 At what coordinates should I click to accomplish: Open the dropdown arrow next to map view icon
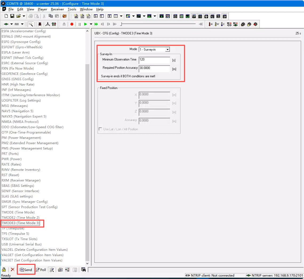(x=133, y=16)
